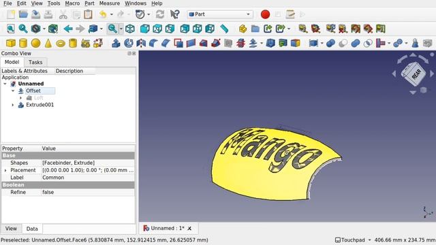This screenshot has height=245, width=436.
Task: Create a Part cone primitive
Action: click(48, 43)
